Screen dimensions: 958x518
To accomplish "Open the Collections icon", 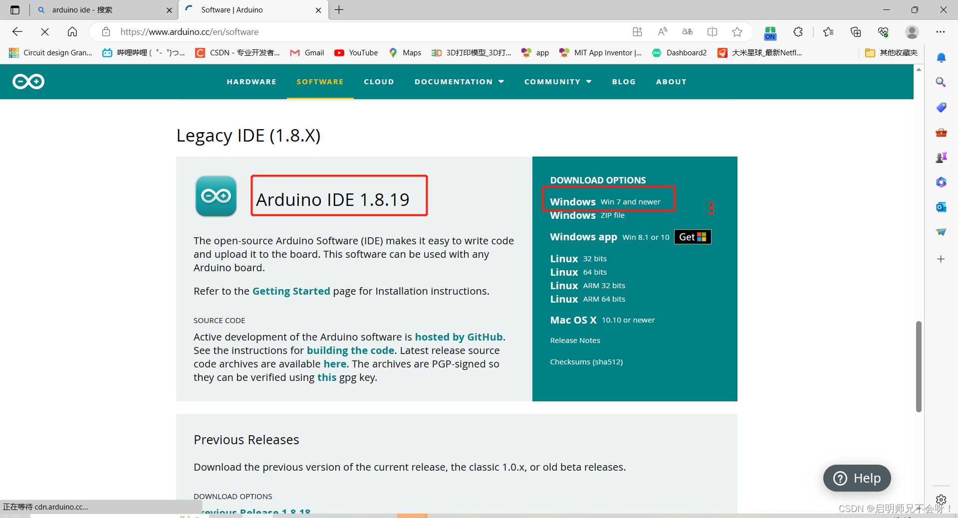I will pos(856,32).
